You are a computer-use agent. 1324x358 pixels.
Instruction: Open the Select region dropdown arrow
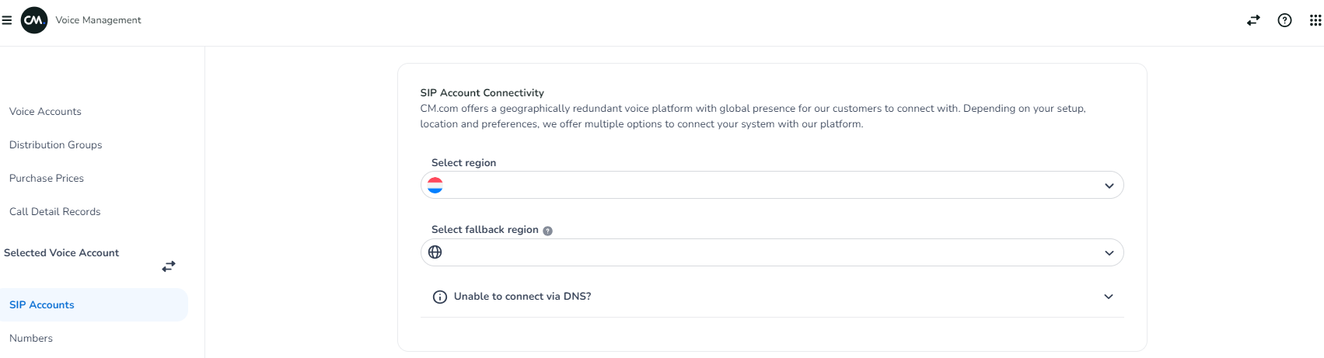1109,186
